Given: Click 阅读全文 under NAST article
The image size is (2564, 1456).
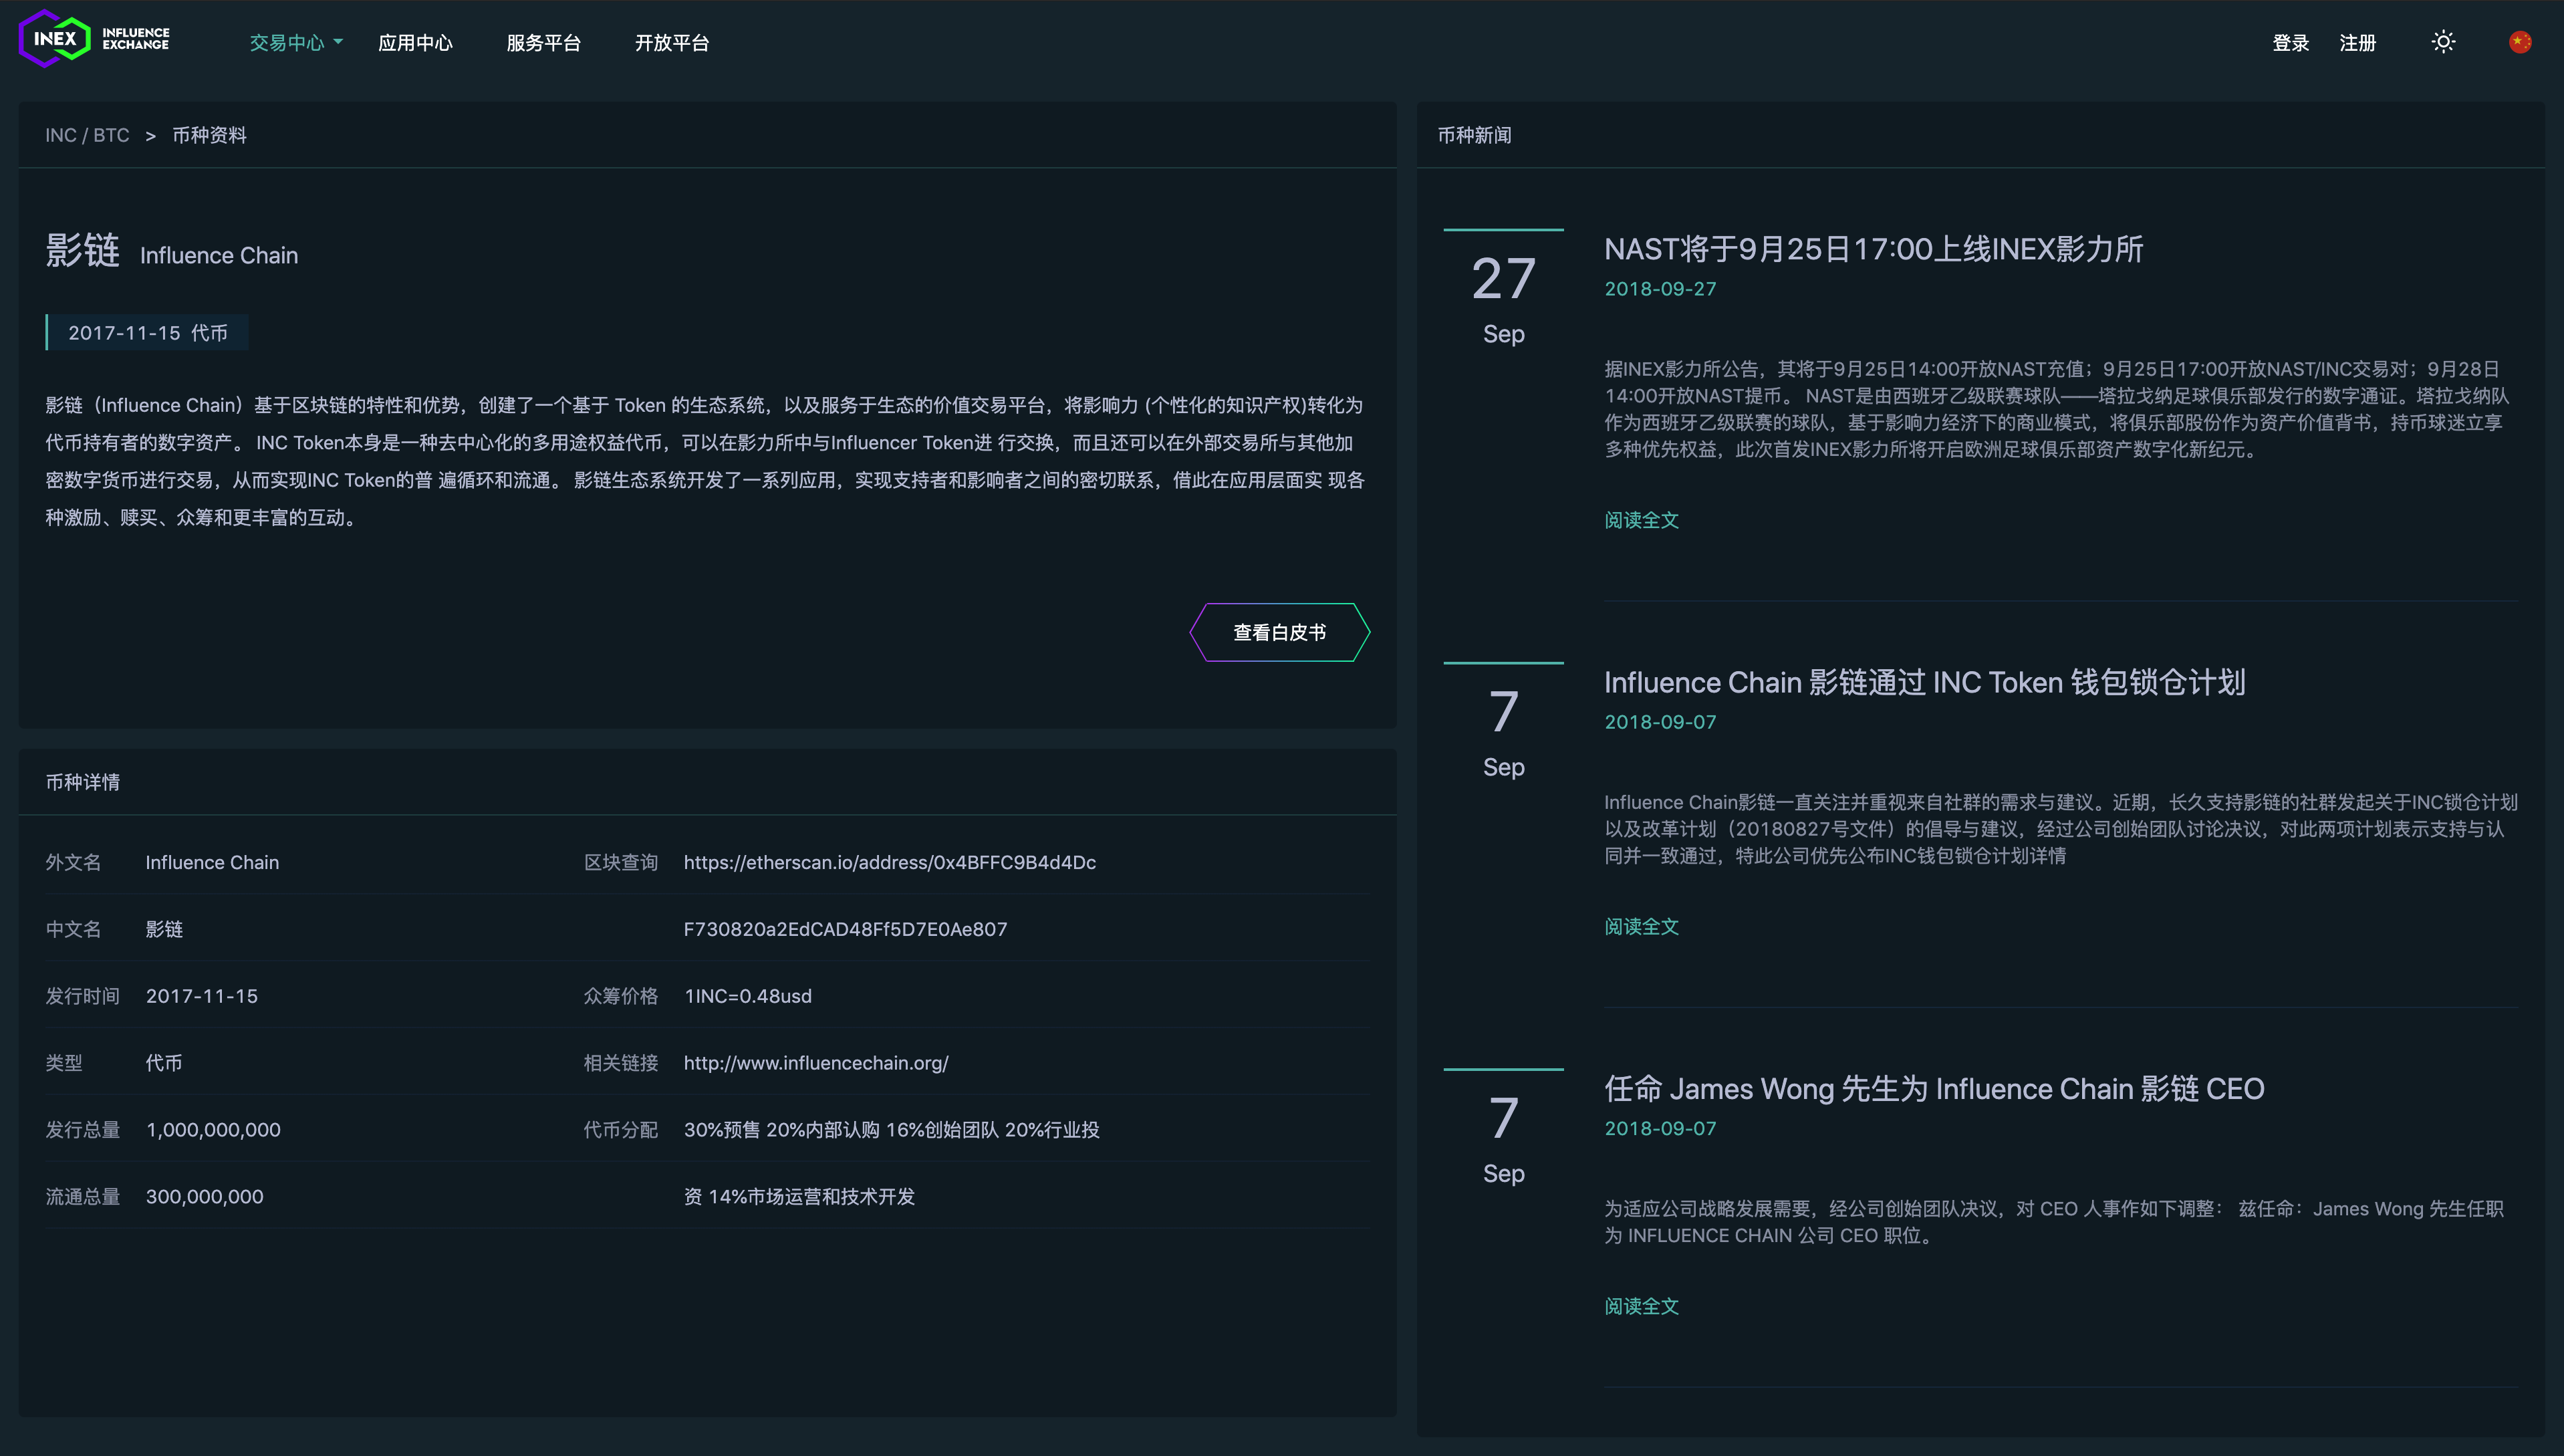Looking at the screenshot, I should 1642,520.
